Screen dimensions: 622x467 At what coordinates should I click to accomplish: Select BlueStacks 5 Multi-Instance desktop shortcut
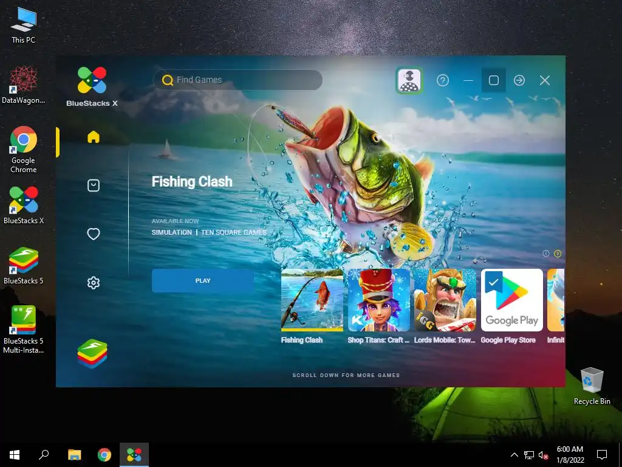tap(24, 329)
